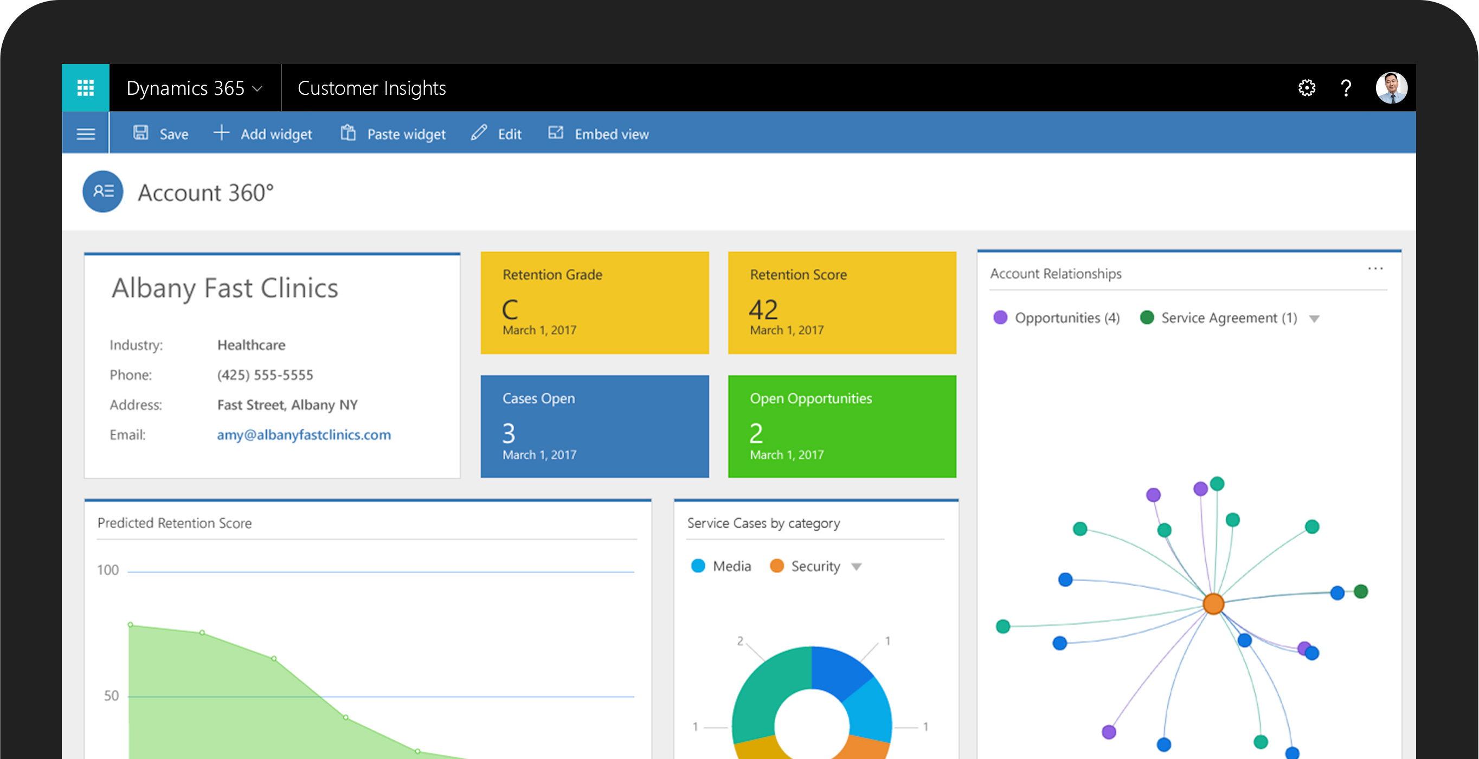Click the phone number (425) 555-5555
The image size is (1479, 759).
coord(265,375)
